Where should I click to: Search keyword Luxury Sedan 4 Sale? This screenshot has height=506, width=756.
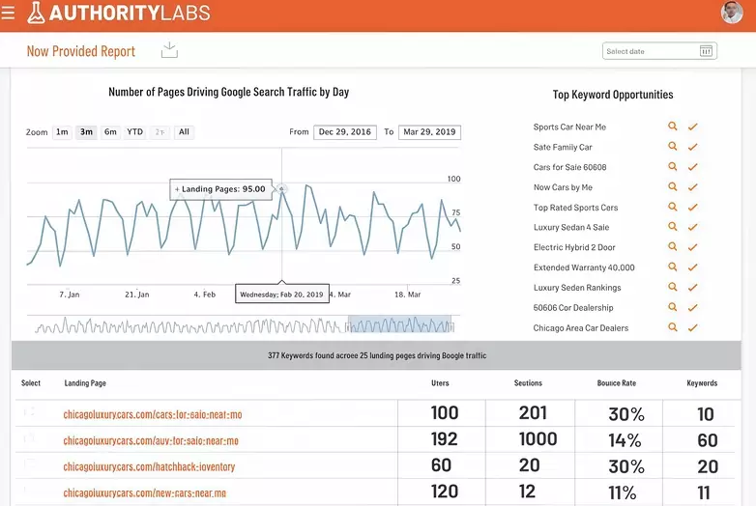[x=673, y=227]
